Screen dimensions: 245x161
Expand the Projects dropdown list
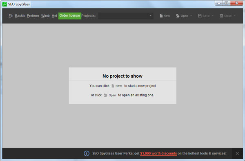coord(150,16)
